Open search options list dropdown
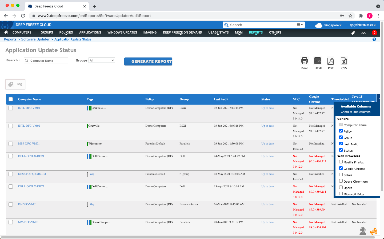Image resolution: width=384 pixels, height=239 pixels. pos(300,25)
